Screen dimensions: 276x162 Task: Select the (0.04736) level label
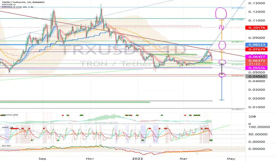pos(237,76)
